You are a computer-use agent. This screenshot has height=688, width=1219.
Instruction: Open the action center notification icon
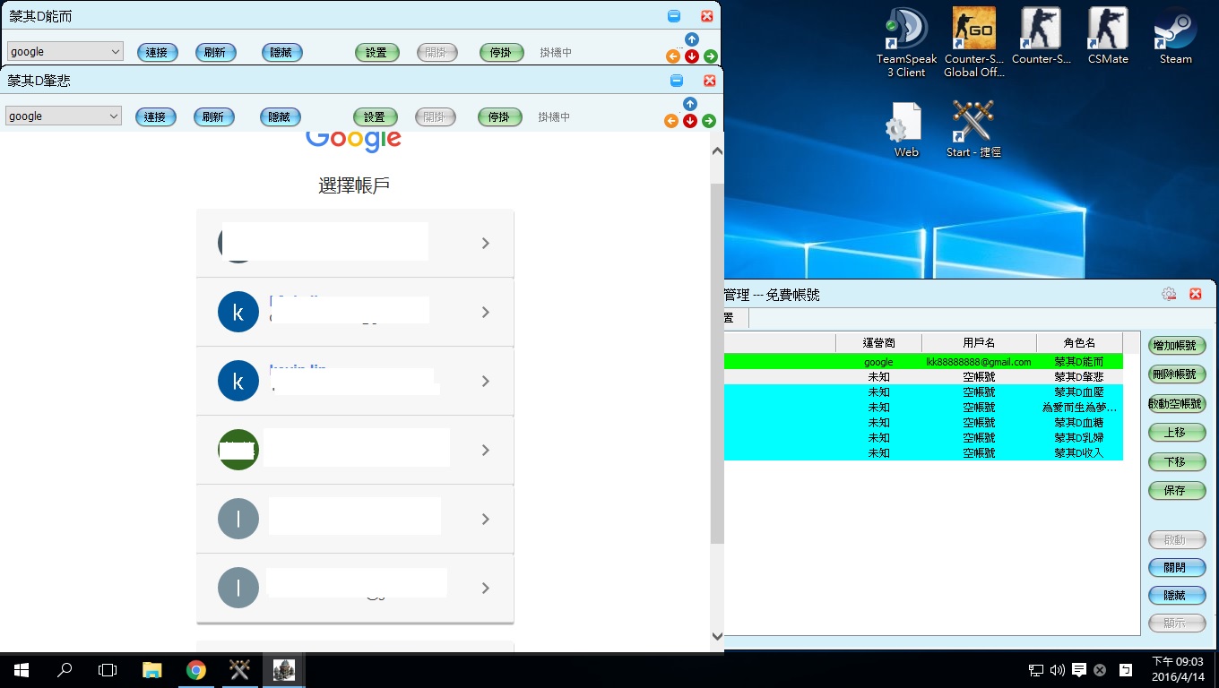click(1079, 670)
